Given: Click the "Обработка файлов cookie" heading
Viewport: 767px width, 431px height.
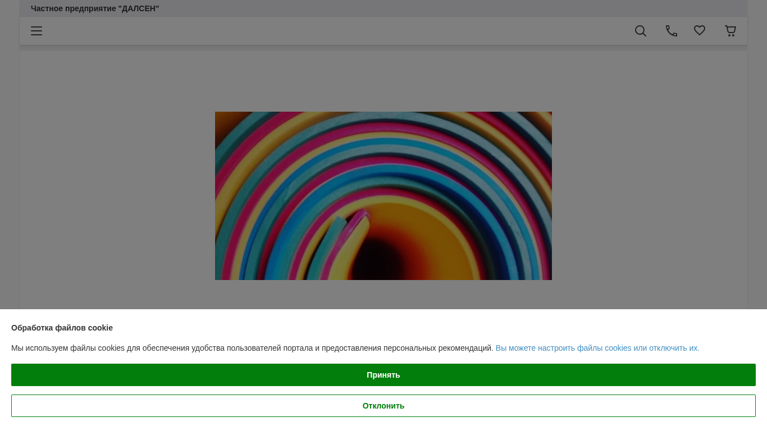Looking at the screenshot, I should [62, 328].
